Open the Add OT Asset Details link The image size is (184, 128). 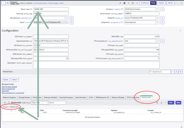pos(9,87)
